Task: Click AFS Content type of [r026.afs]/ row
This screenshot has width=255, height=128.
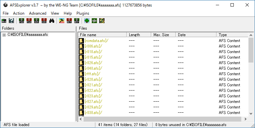Action: (229, 63)
